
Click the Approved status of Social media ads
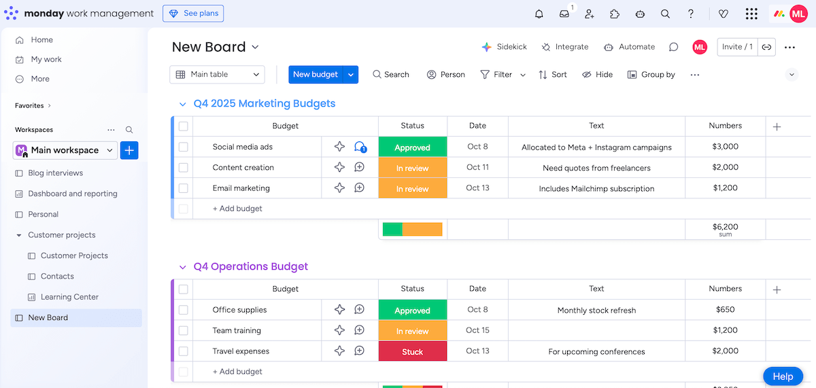pos(413,147)
